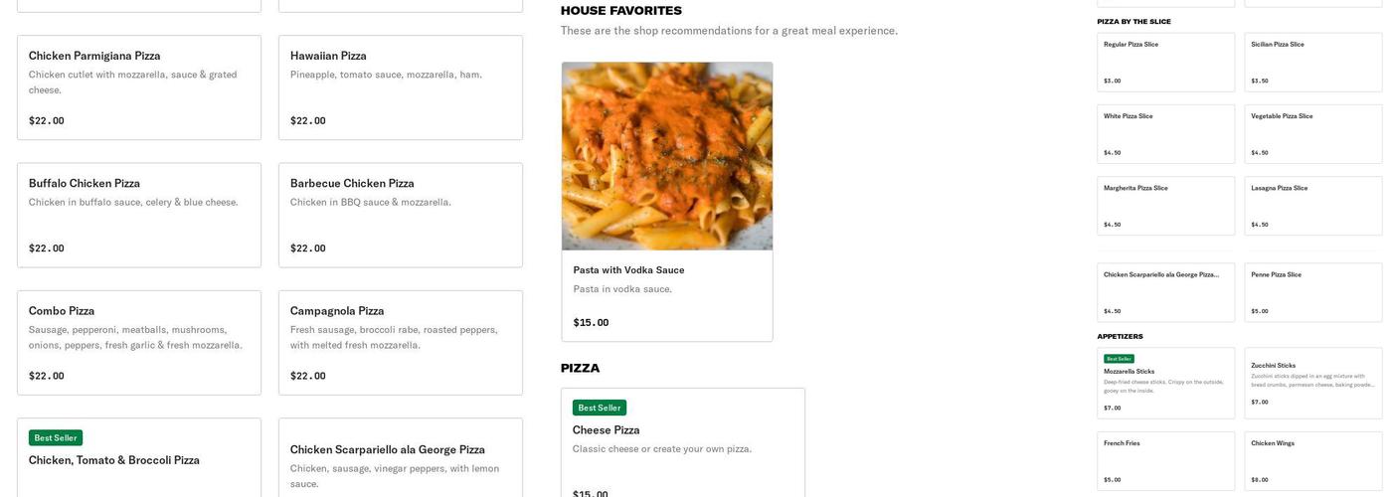The width and height of the screenshot is (1392, 497).
Task: Open the French Fries appetizer card
Action: (1165, 460)
